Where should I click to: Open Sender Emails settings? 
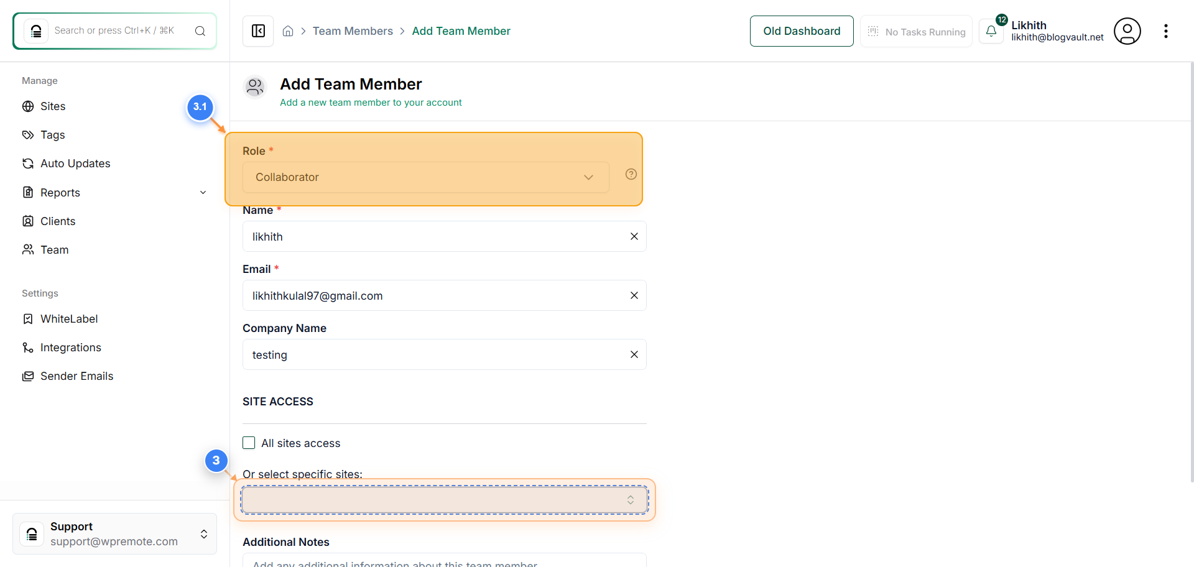coord(76,376)
